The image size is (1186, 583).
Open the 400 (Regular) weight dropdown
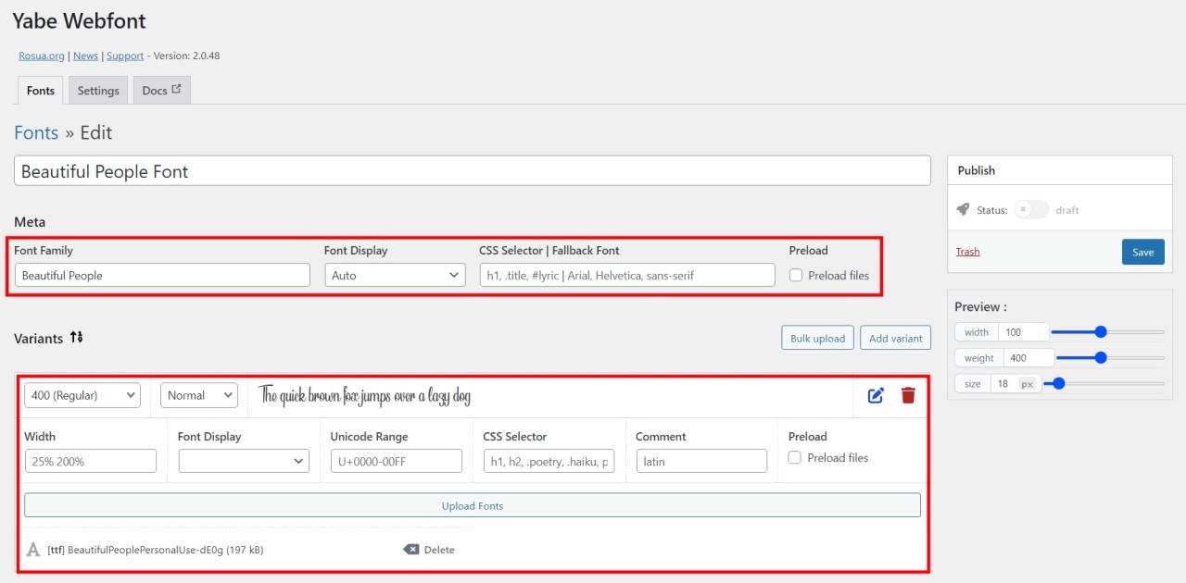tap(82, 395)
